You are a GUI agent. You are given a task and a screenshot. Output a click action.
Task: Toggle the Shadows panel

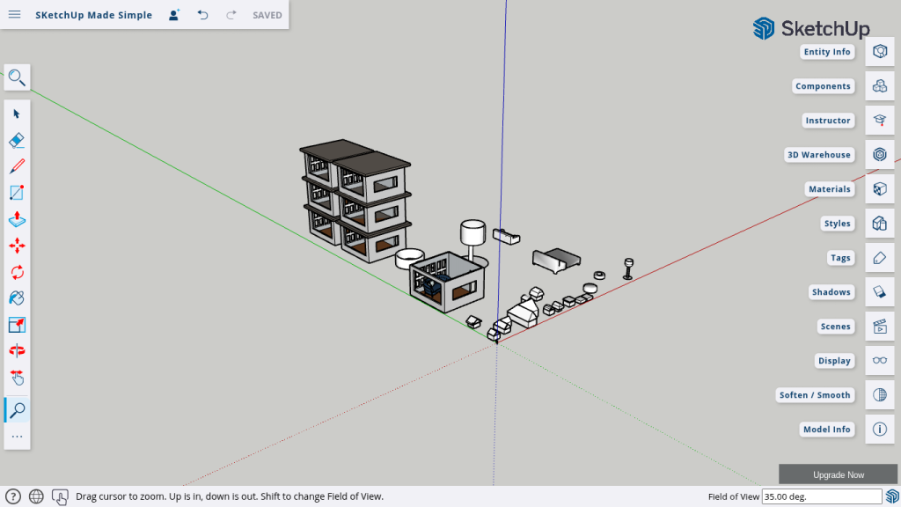pos(879,292)
